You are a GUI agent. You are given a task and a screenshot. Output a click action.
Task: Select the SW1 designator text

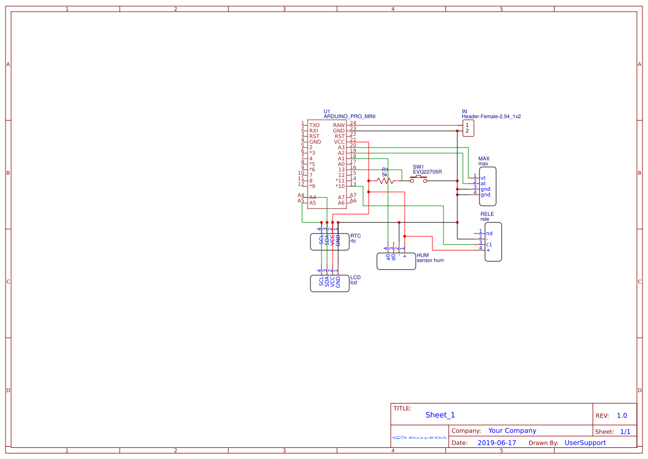418,167
